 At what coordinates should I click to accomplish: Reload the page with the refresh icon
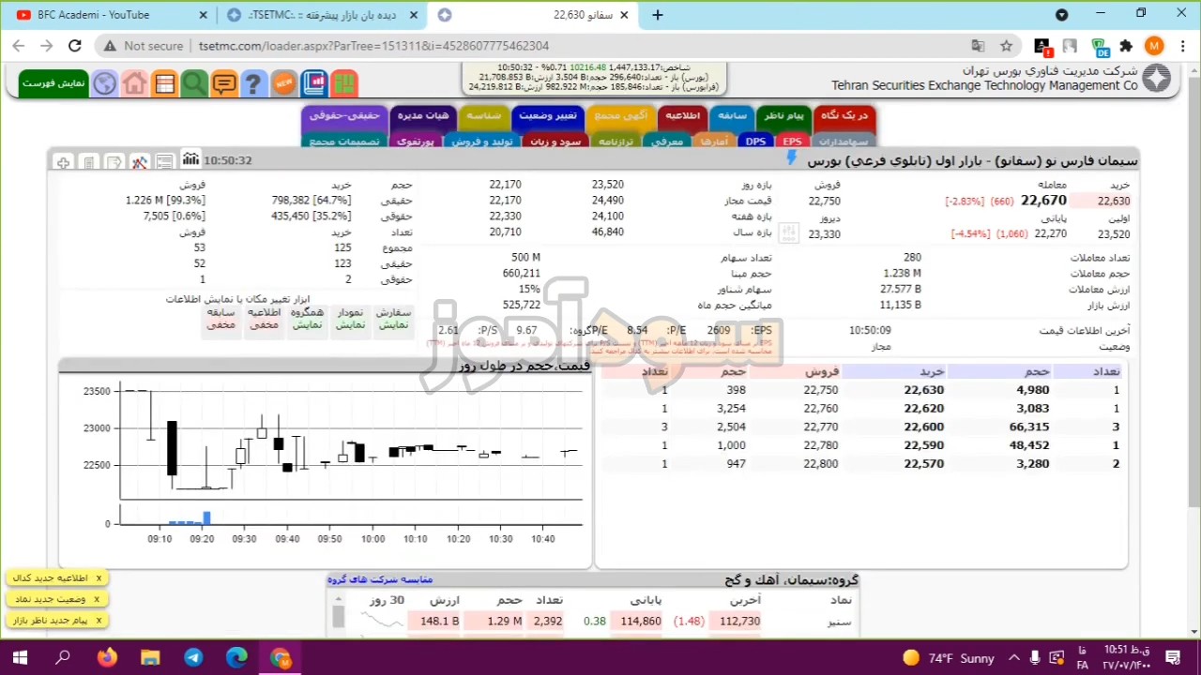coord(75,45)
